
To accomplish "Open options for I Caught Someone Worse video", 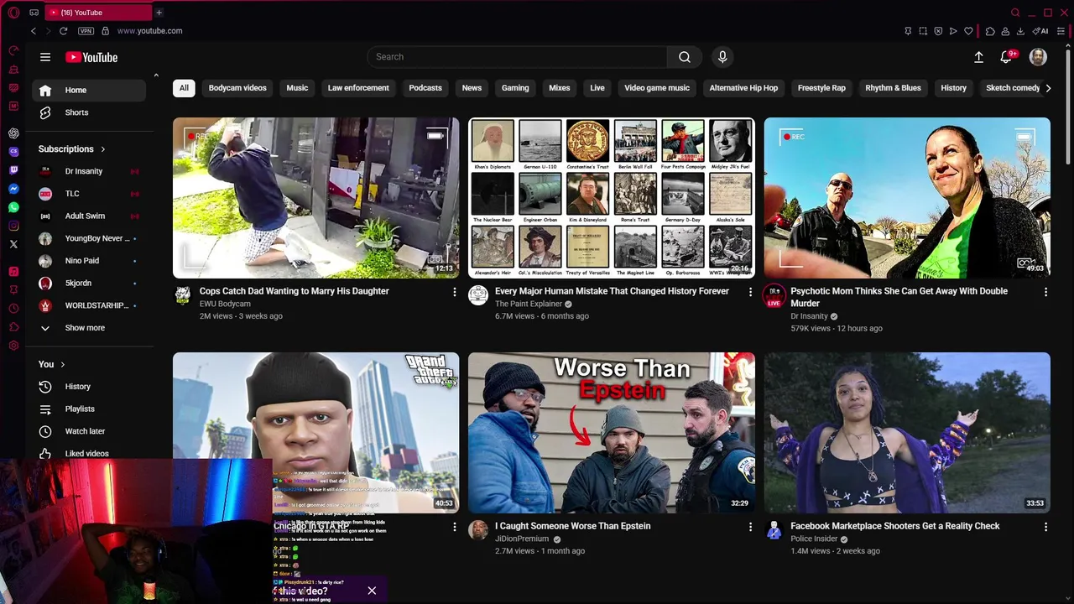I will pos(750,527).
